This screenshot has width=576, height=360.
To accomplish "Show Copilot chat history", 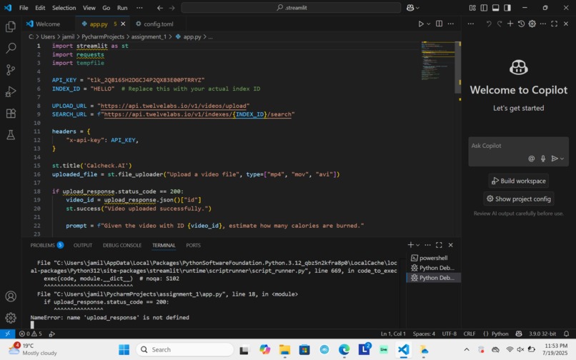I will [521, 24].
